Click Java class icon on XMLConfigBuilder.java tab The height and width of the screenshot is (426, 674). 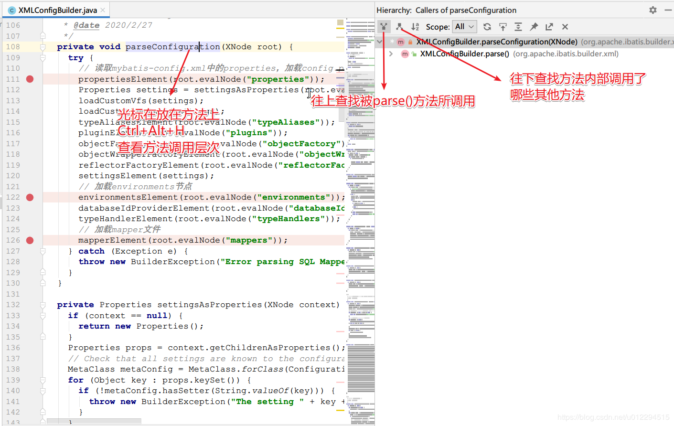click(12, 10)
